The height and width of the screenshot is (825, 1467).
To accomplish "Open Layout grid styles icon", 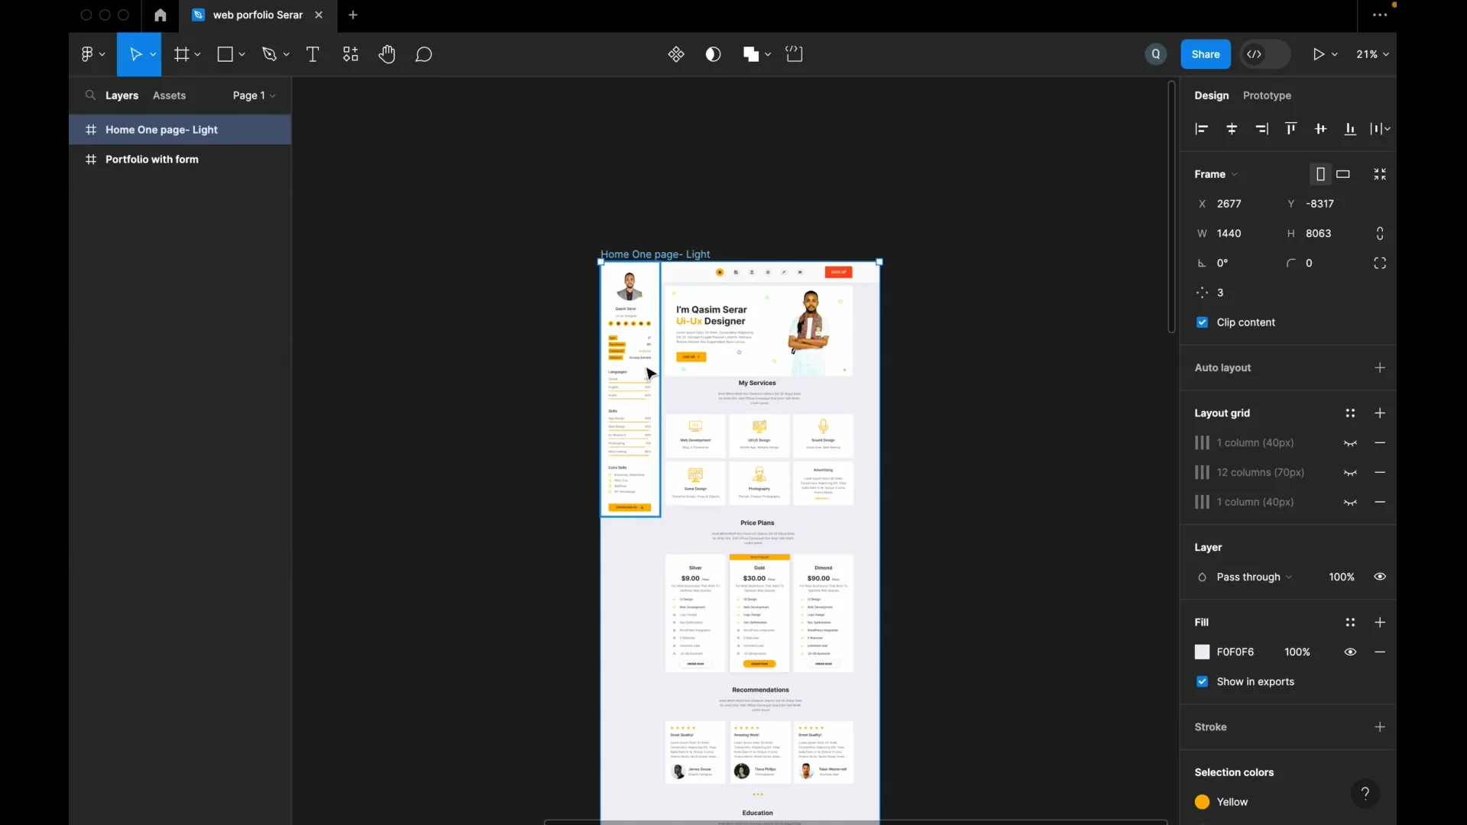I will [1350, 413].
